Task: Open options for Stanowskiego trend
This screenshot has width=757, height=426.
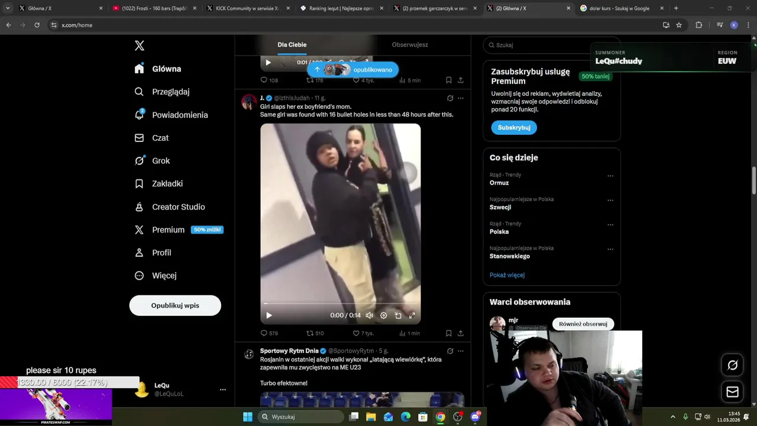Action: (x=610, y=249)
